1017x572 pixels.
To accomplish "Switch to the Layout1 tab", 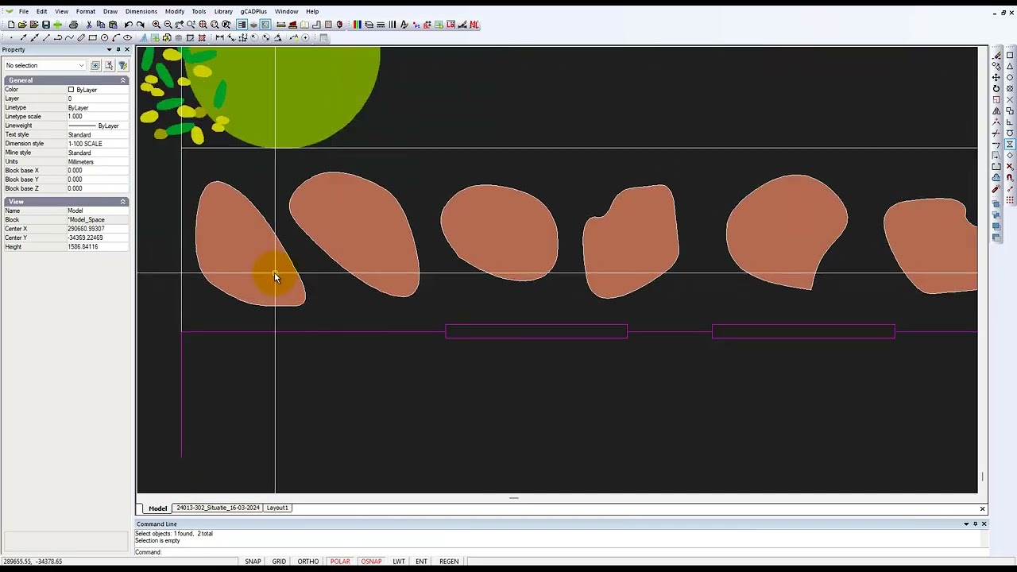I will tap(277, 508).
